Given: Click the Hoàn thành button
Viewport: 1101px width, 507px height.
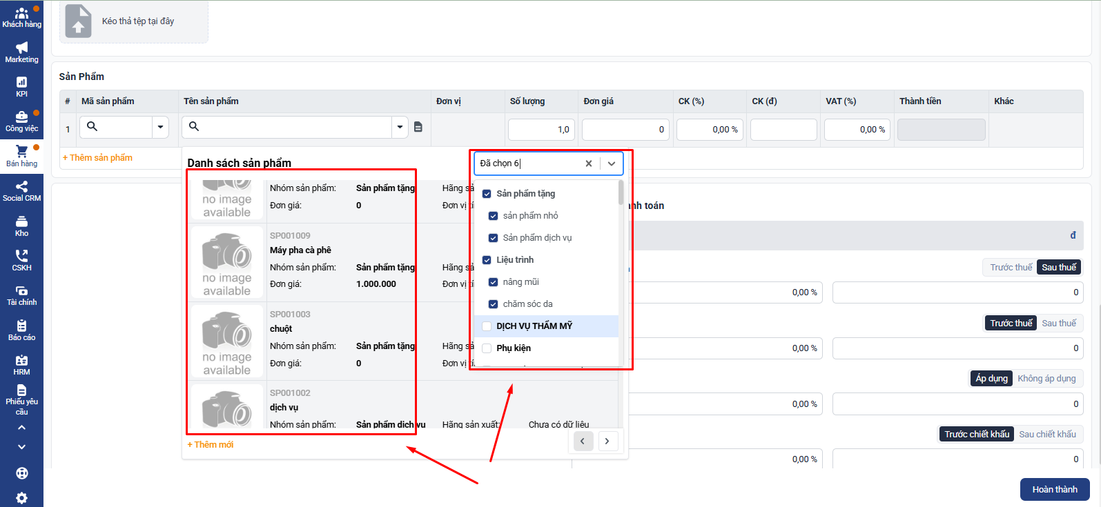Looking at the screenshot, I should coord(1054,489).
